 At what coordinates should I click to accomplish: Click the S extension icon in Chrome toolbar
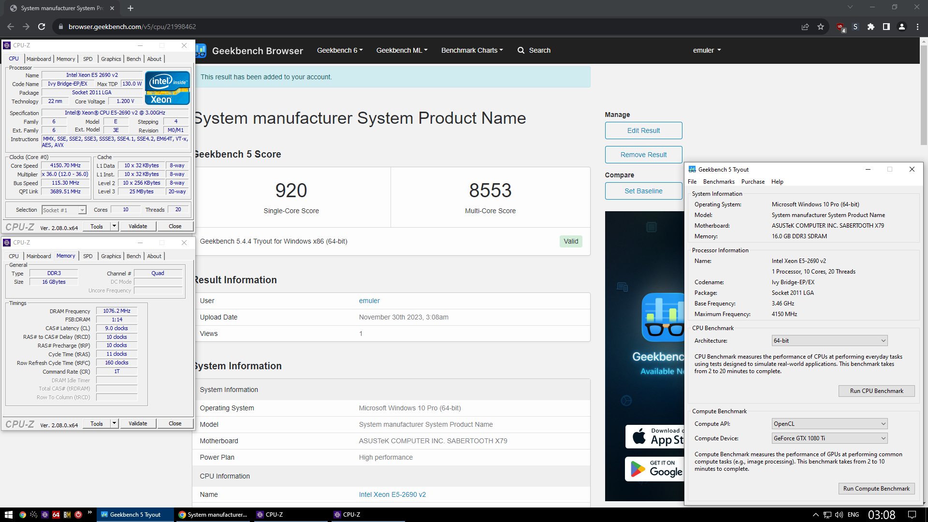click(855, 27)
